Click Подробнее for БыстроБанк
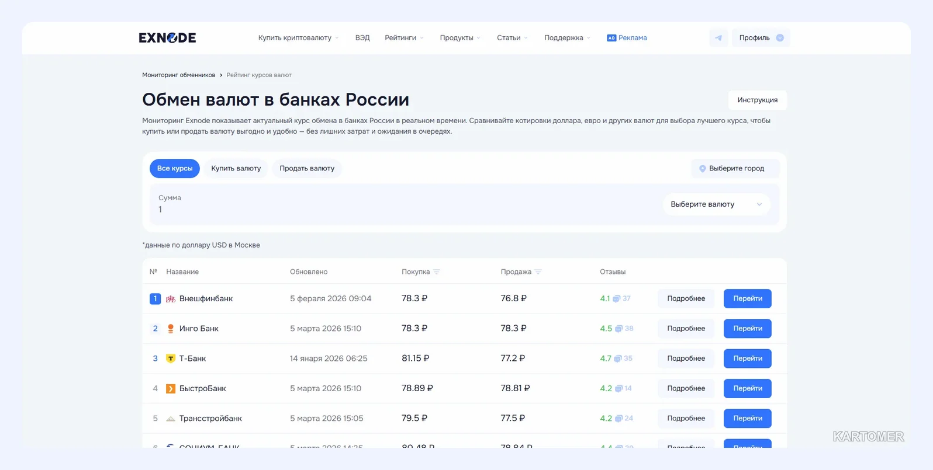The width and height of the screenshot is (933, 470). coord(686,388)
